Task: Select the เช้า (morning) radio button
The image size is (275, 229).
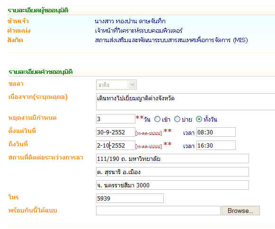Action: tap(157, 119)
